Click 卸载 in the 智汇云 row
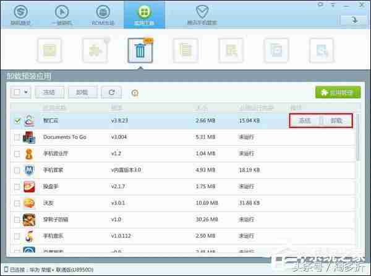 (336, 121)
